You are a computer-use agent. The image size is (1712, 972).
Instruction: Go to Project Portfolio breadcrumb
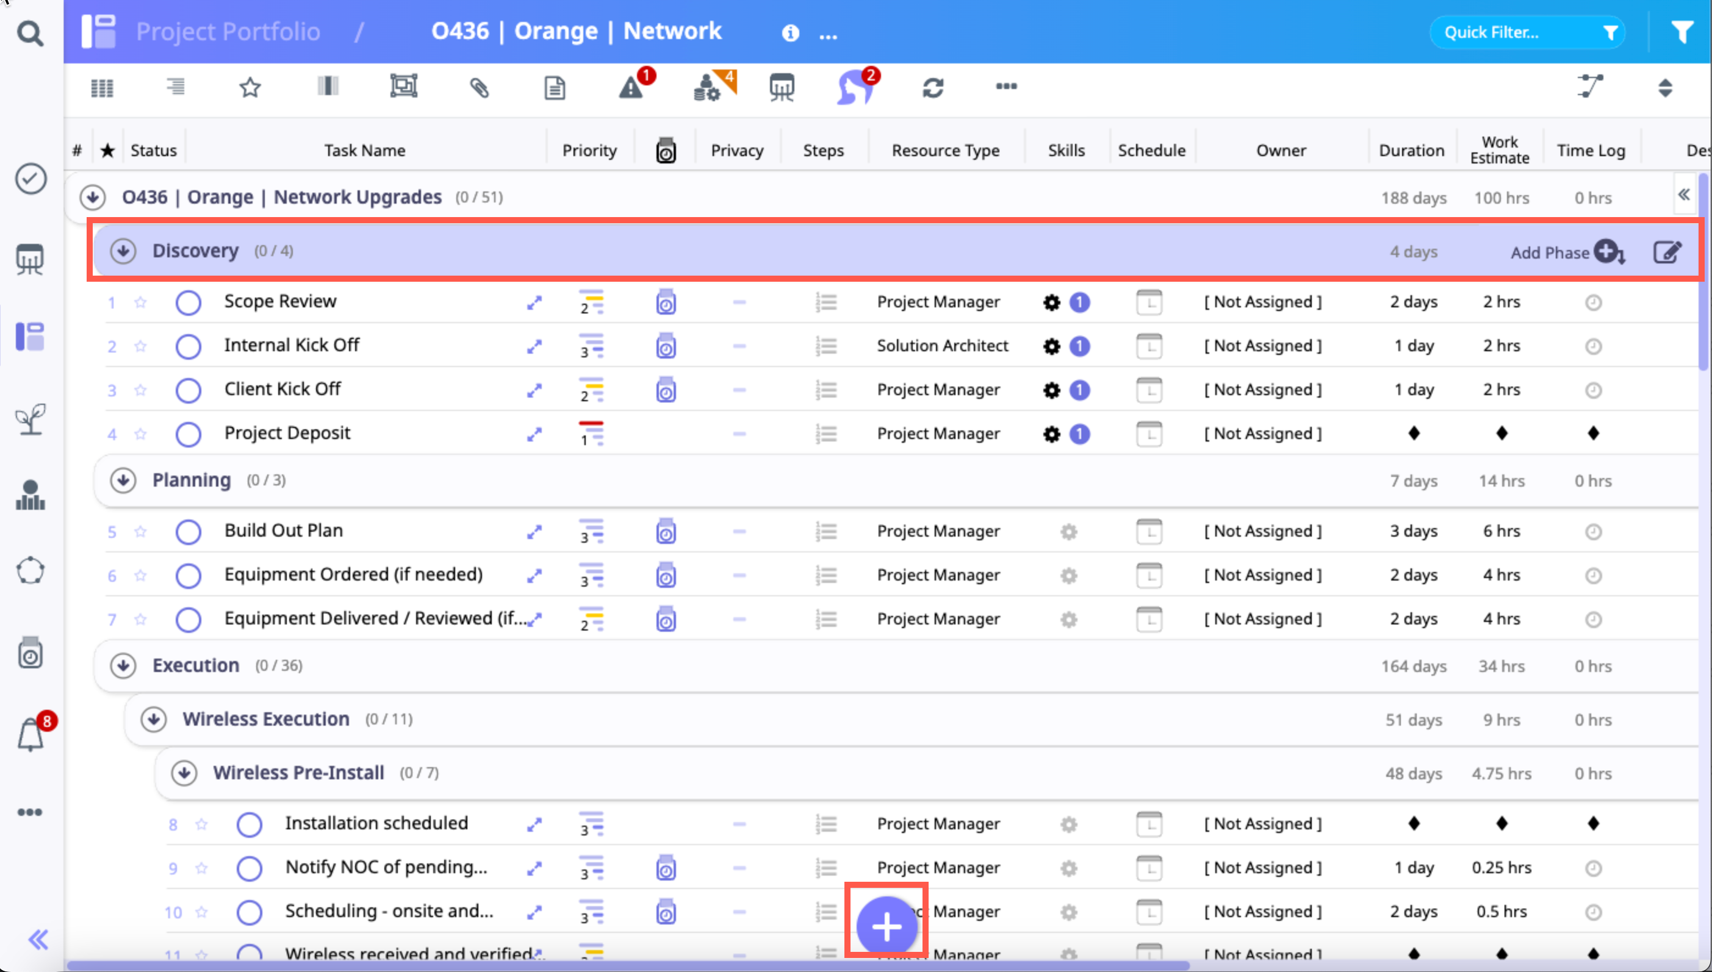pos(228,31)
